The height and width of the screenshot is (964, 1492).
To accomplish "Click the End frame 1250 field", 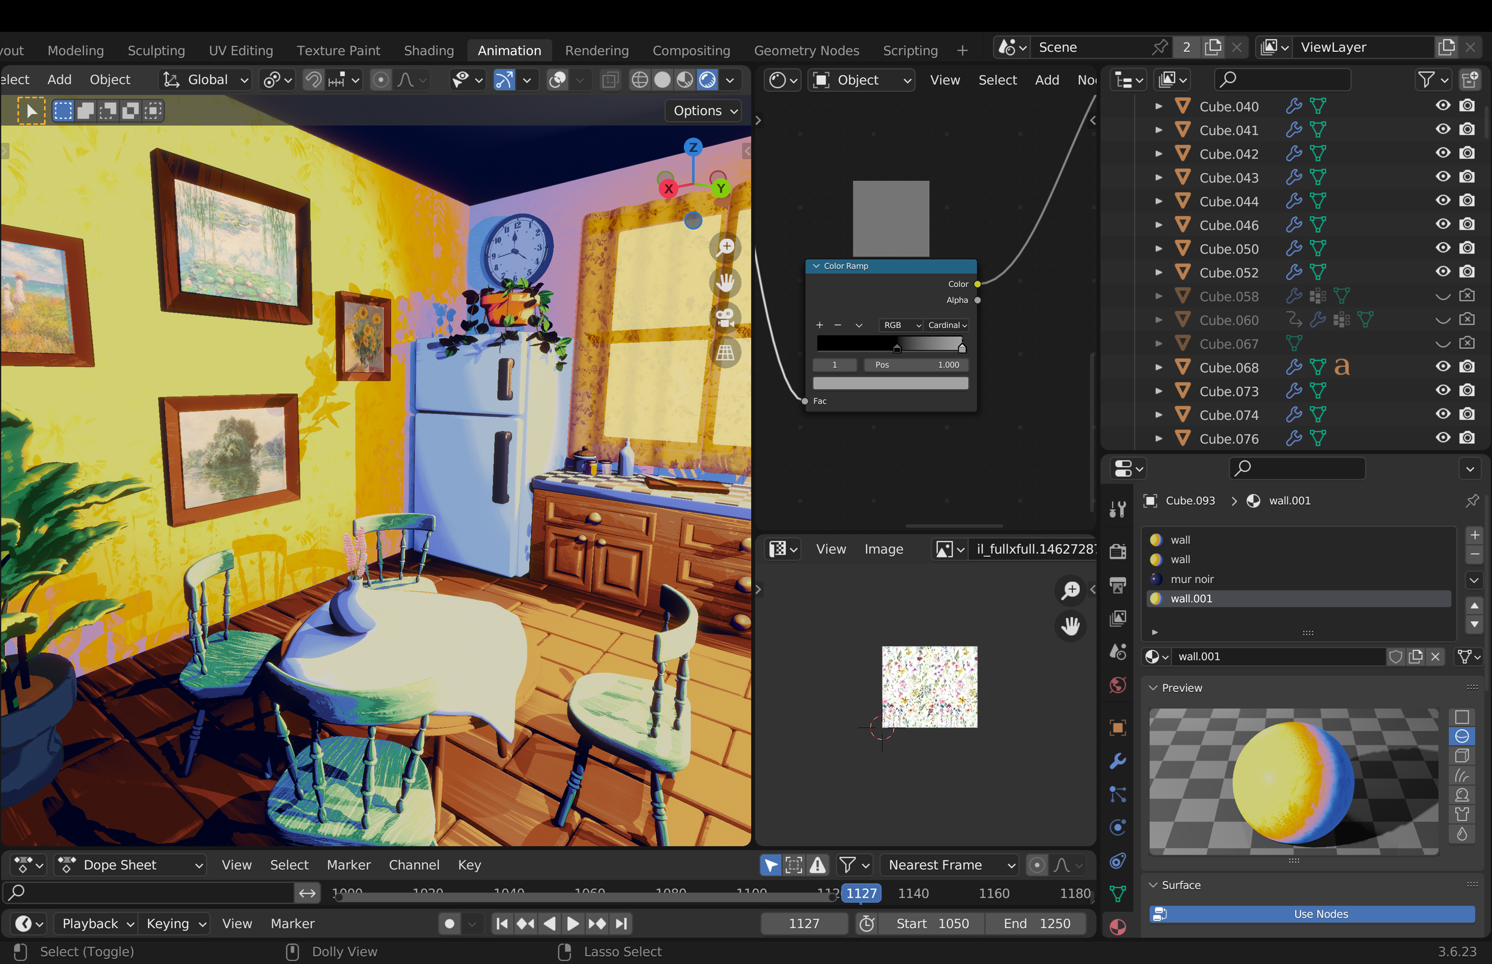I will click(x=1036, y=923).
